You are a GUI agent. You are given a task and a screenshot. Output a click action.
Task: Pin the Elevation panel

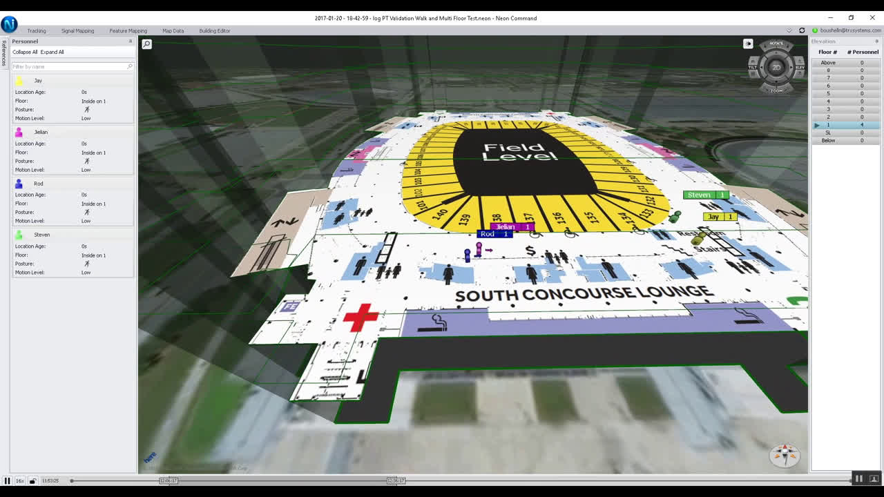point(877,41)
